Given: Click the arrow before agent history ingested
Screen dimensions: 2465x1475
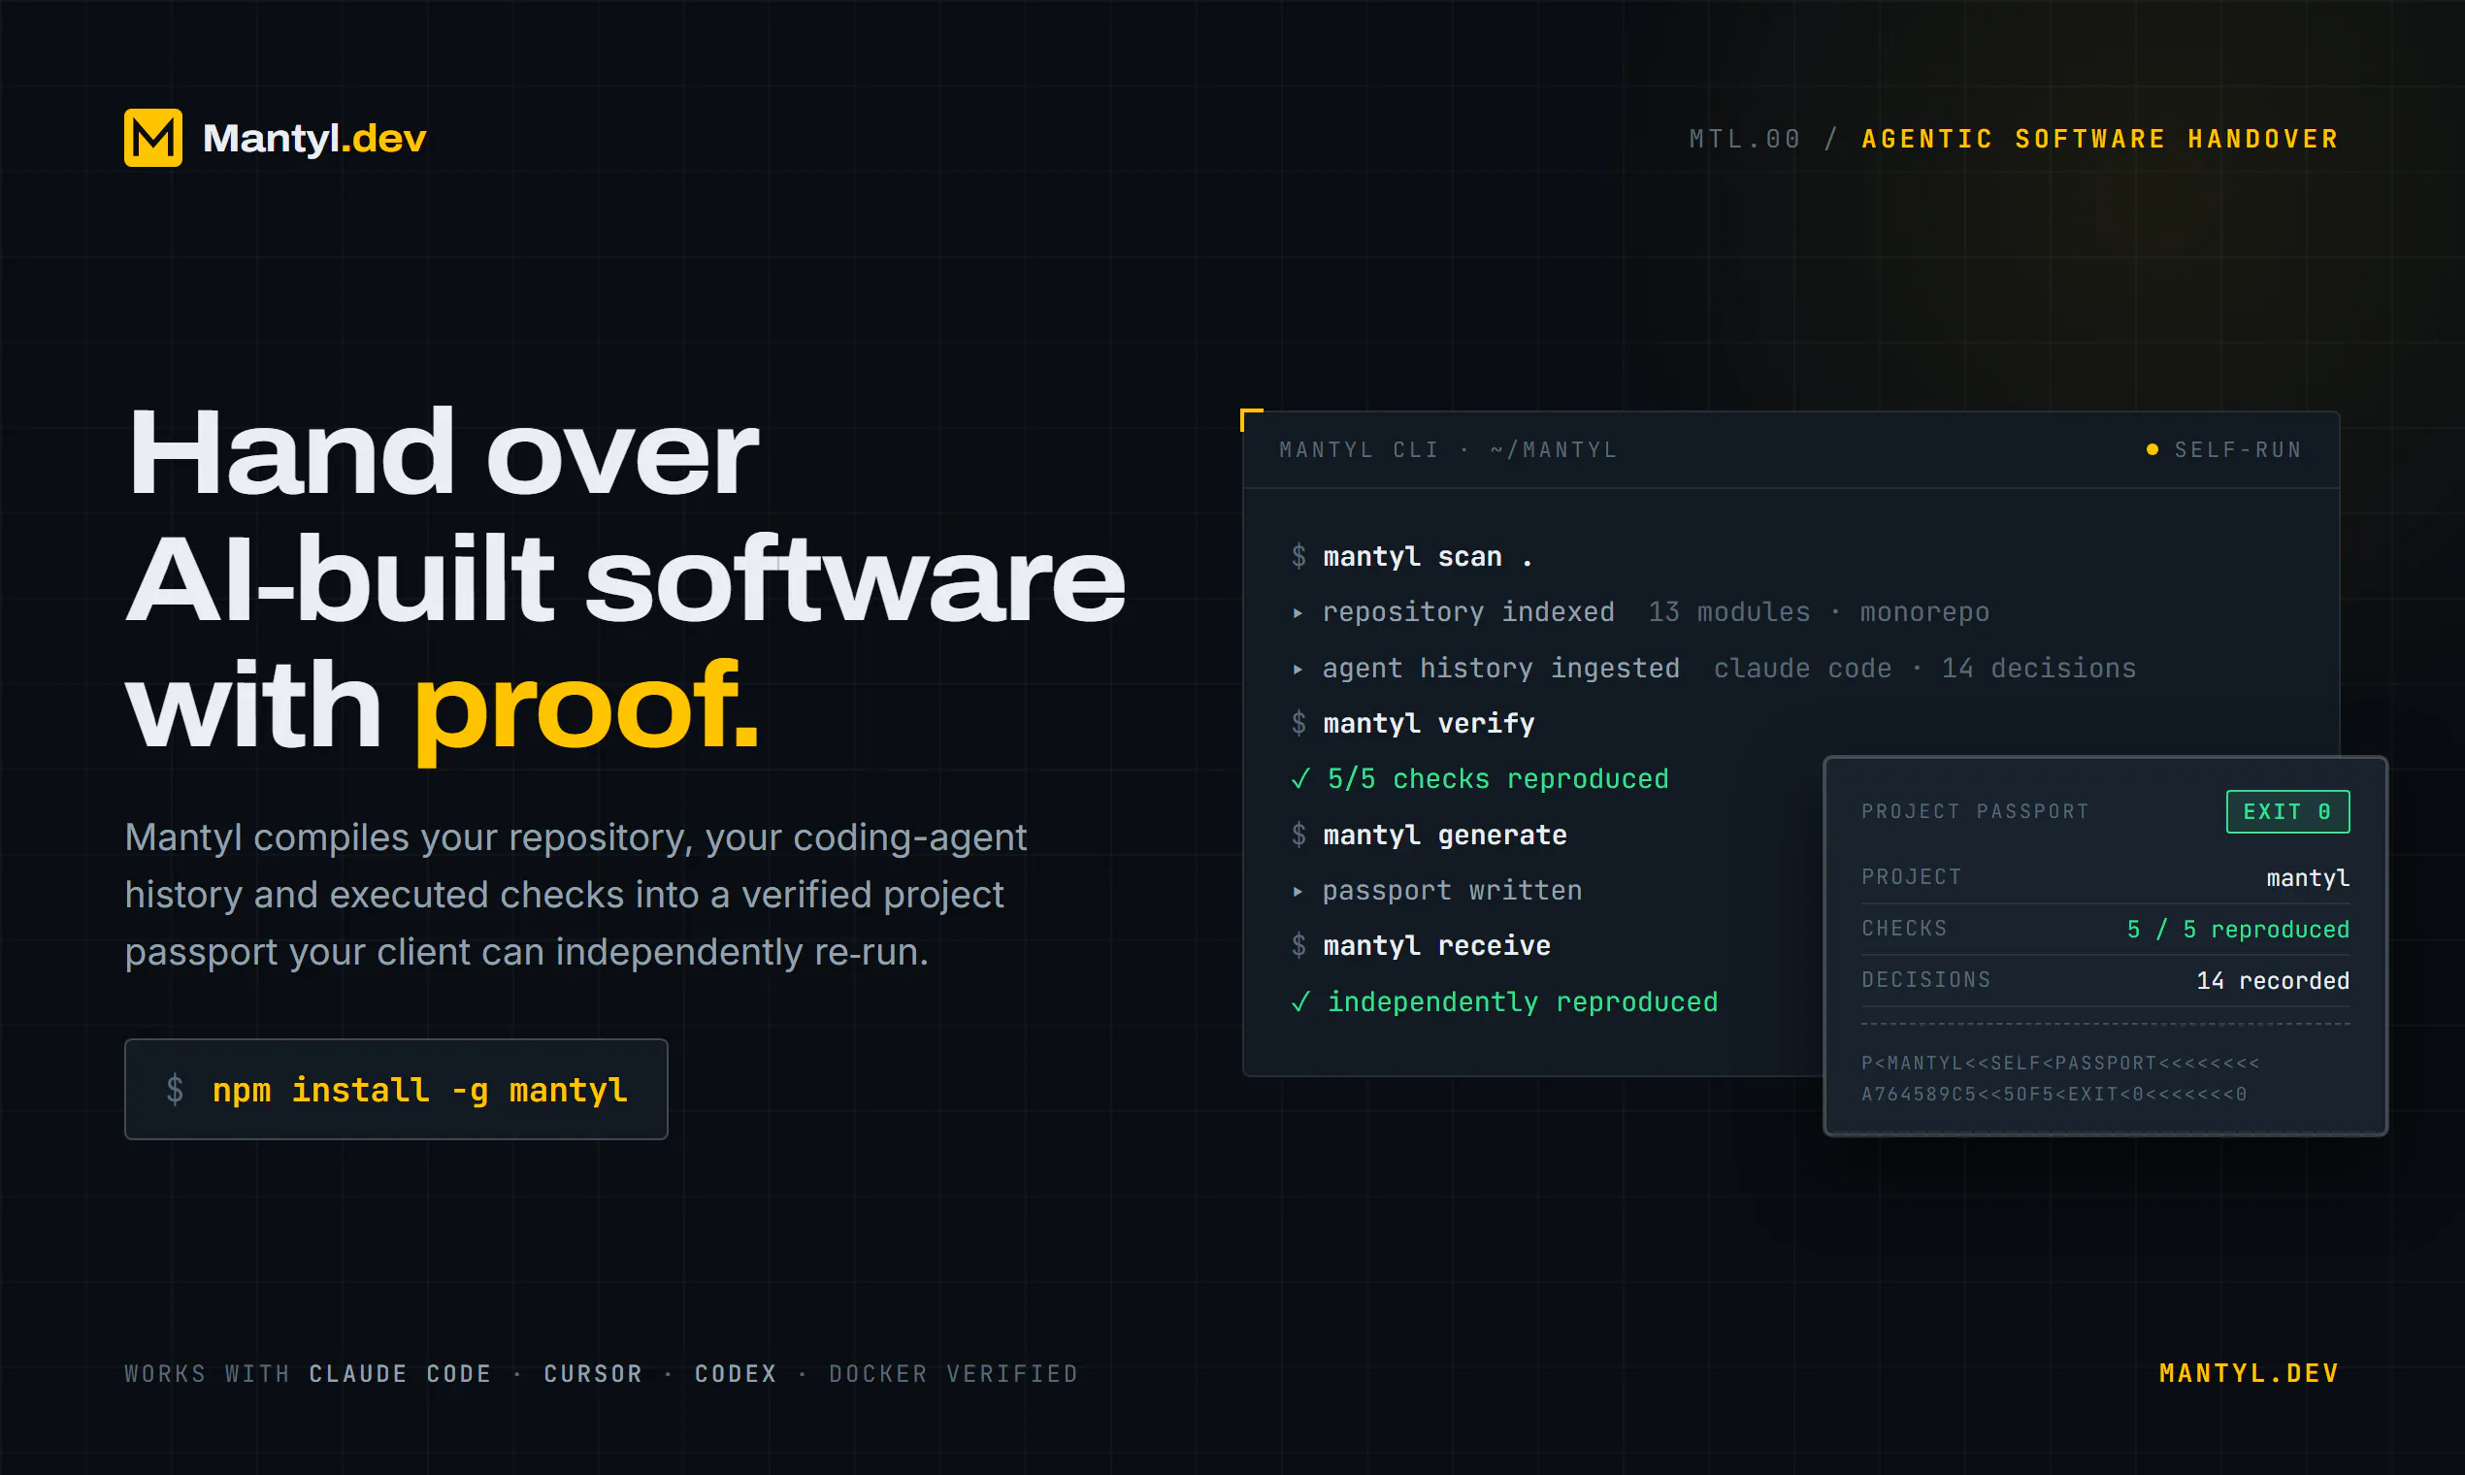Looking at the screenshot, I should pos(1298,669).
